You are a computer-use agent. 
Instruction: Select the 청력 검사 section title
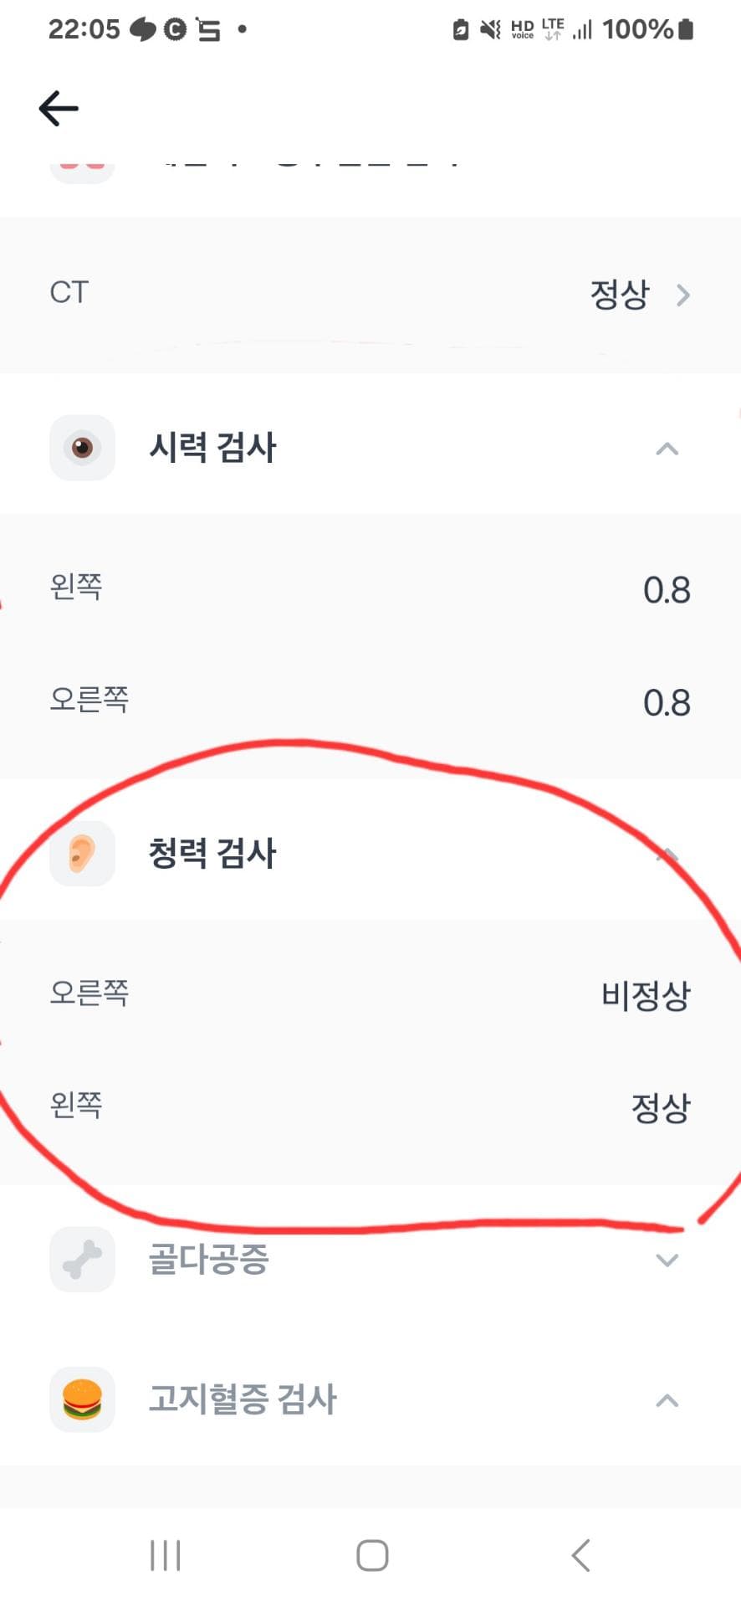coord(212,854)
